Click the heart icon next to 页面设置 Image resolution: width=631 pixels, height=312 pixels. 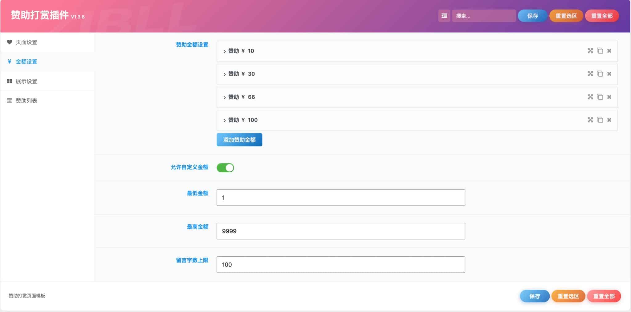pos(9,42)
